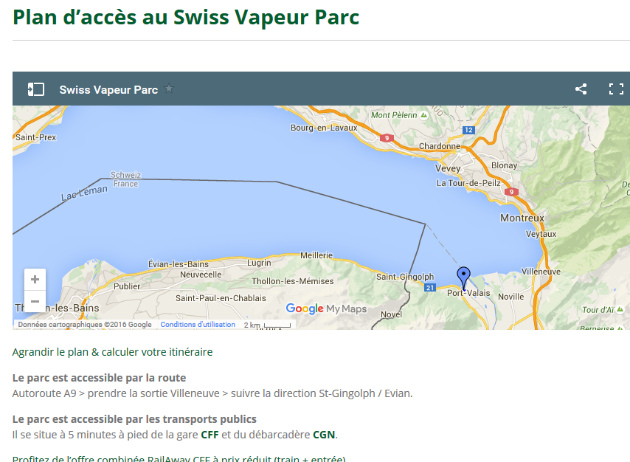Click the Lugrin map label
This screenshot has height=462, width=630.
click(x=259, y=263)
